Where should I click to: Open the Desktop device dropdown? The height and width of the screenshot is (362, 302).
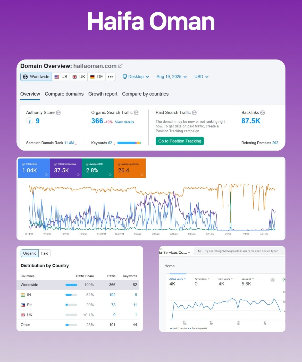pyautogui.click(x=136, y=77)
